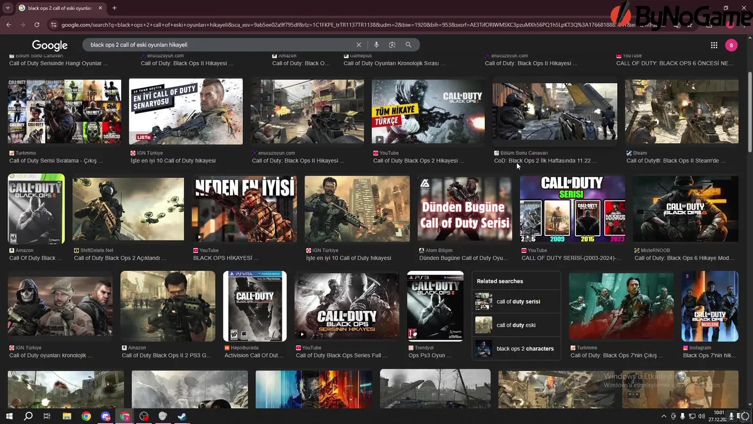Open 'En İyi Call of Duty Senaryosu' thumbnail
Viewport: 753px width, 424px height.
pos(186,111)
